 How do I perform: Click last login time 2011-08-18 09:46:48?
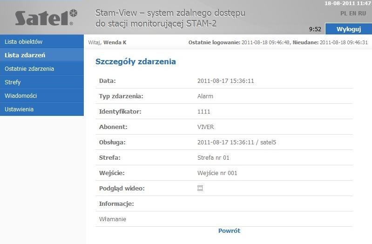(265, 42)
